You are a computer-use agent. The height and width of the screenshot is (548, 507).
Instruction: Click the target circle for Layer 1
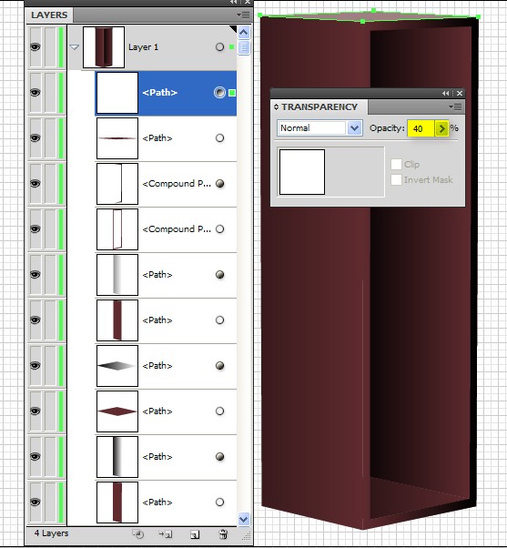[x=219, y=46]
